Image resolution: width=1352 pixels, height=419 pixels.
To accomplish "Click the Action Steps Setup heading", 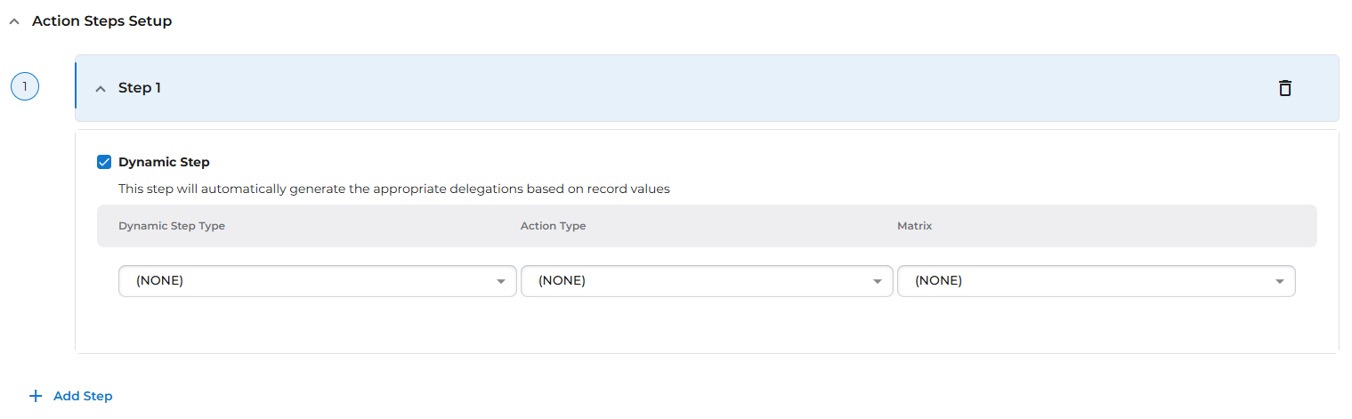I will (101, 20).
